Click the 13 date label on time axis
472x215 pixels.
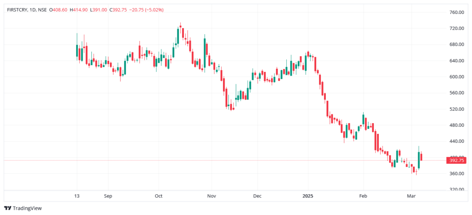(x=77, y=196)
